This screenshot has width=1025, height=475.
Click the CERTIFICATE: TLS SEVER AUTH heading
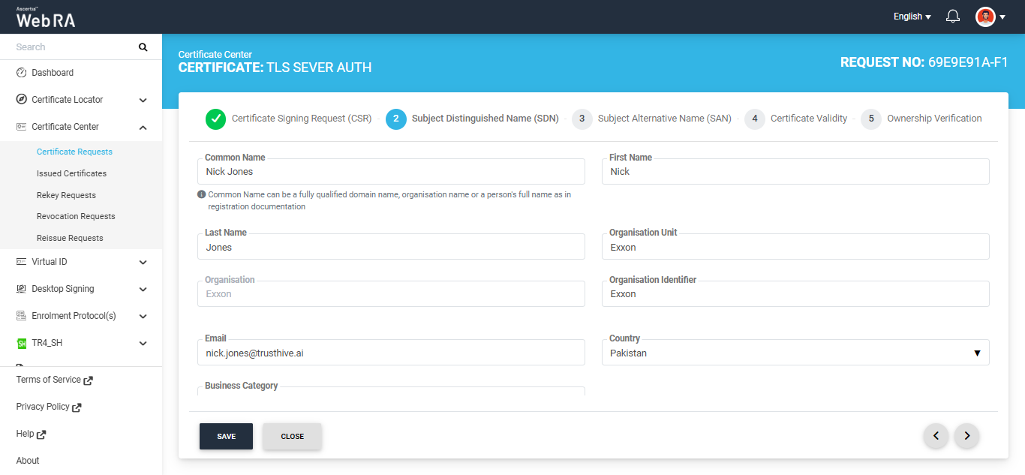(275, 68)
